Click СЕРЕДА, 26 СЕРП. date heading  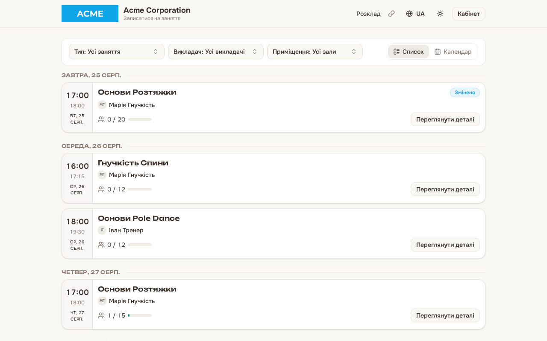point(92,146)
